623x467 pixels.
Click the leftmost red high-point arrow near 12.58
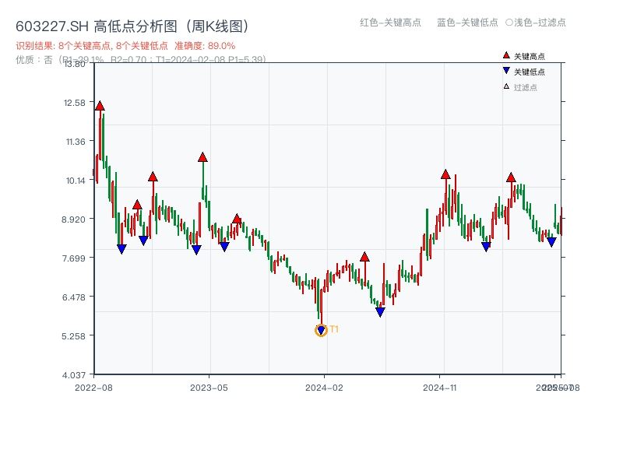99,104
